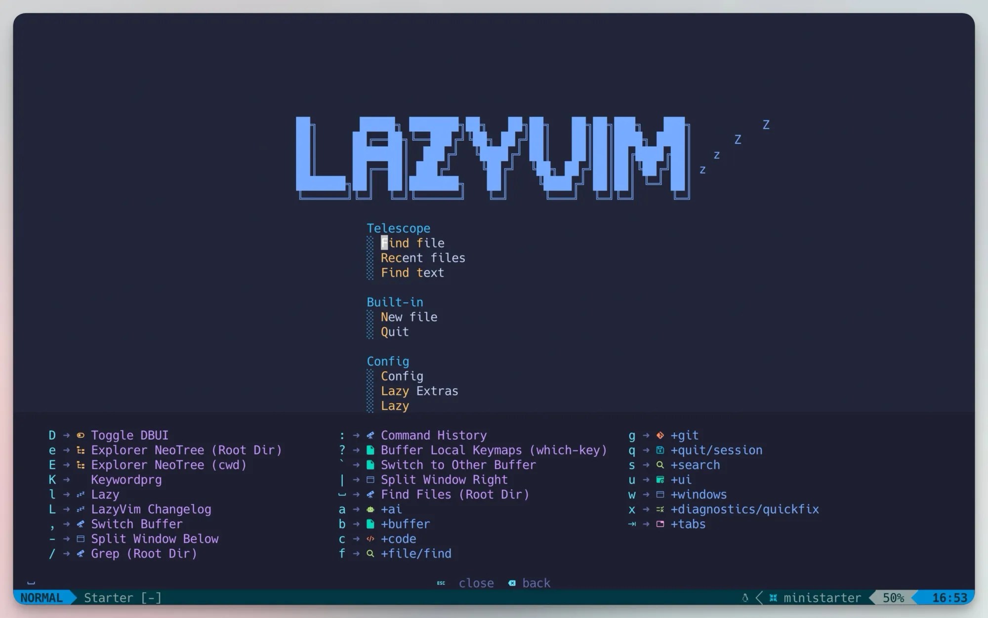This screenshot has width=988, height=618.
Task: Select the code brackets icon for +code
Action: point(370,539)
